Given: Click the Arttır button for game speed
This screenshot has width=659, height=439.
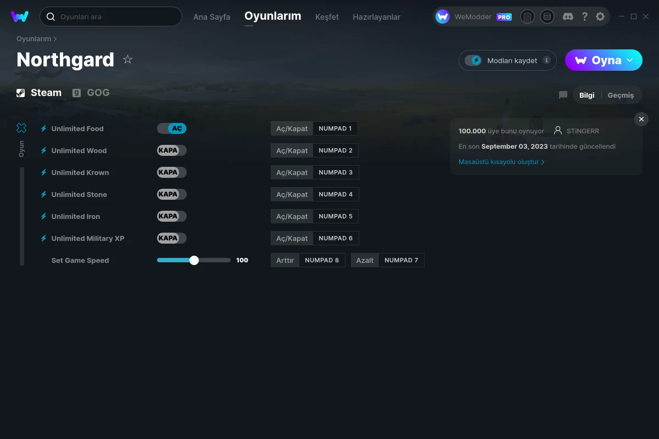Looking at the screenshot, I should click(x=285, y=260).
